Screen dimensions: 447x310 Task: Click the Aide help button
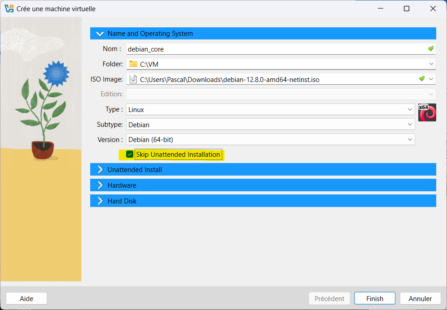[x=26, y=298]
